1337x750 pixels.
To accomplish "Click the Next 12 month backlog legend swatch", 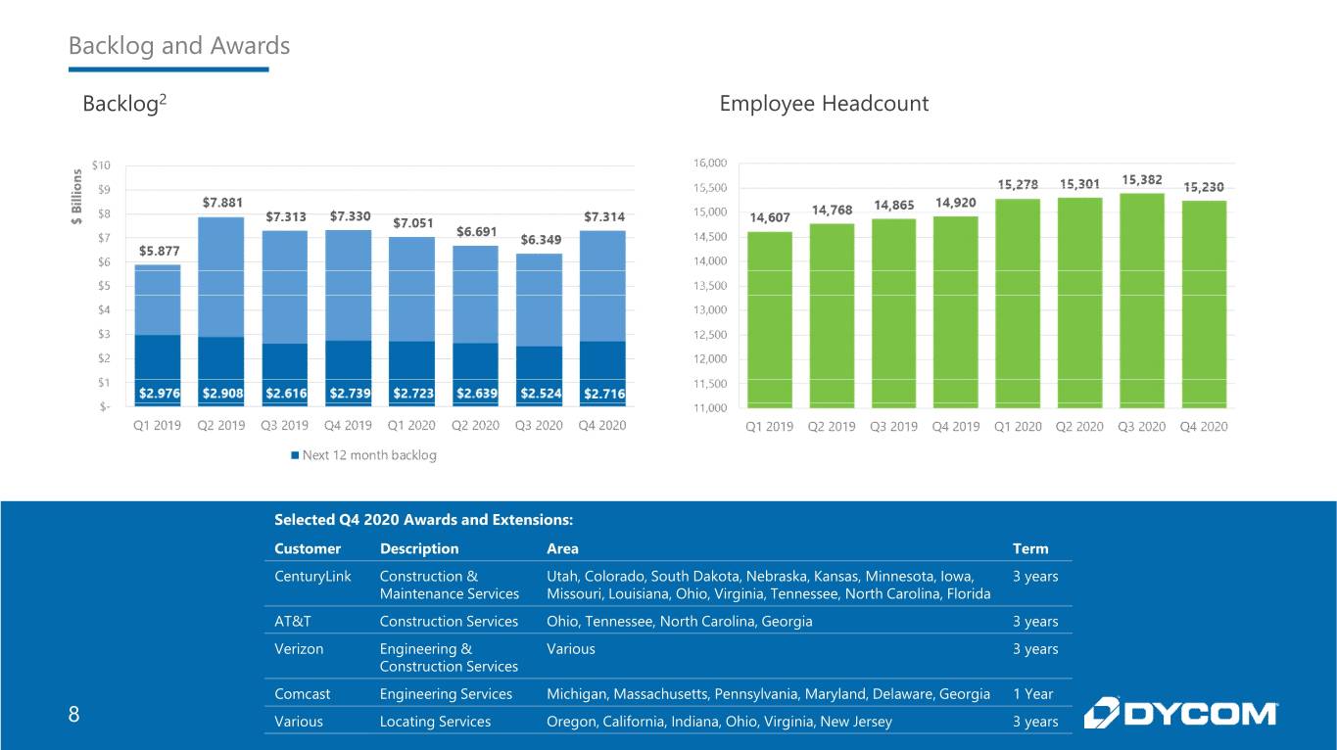I will (295, 455).
